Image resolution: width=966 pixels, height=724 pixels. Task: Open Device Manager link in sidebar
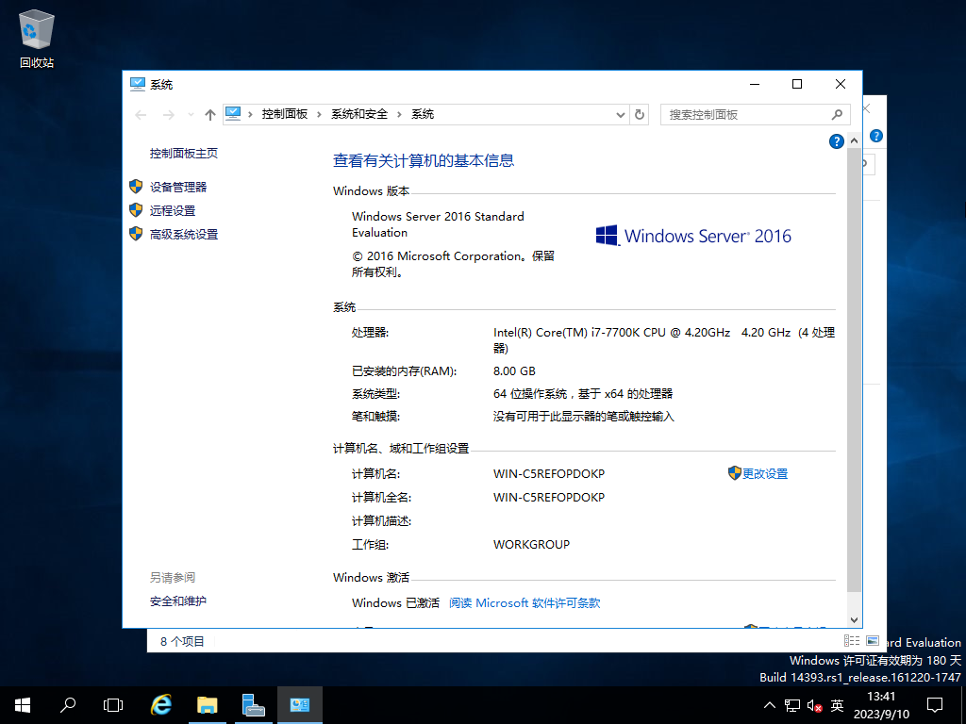(178, 188)
